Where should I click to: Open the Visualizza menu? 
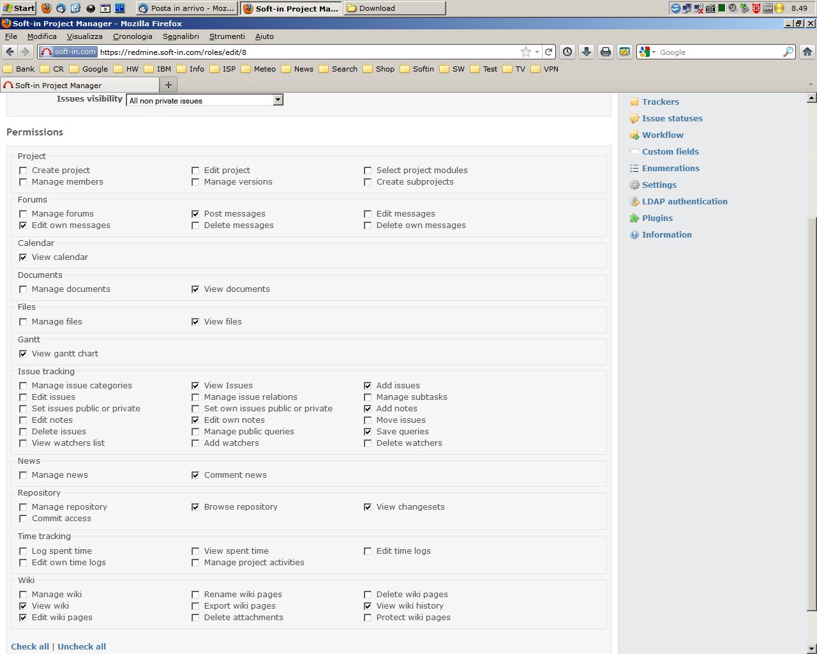85,36
